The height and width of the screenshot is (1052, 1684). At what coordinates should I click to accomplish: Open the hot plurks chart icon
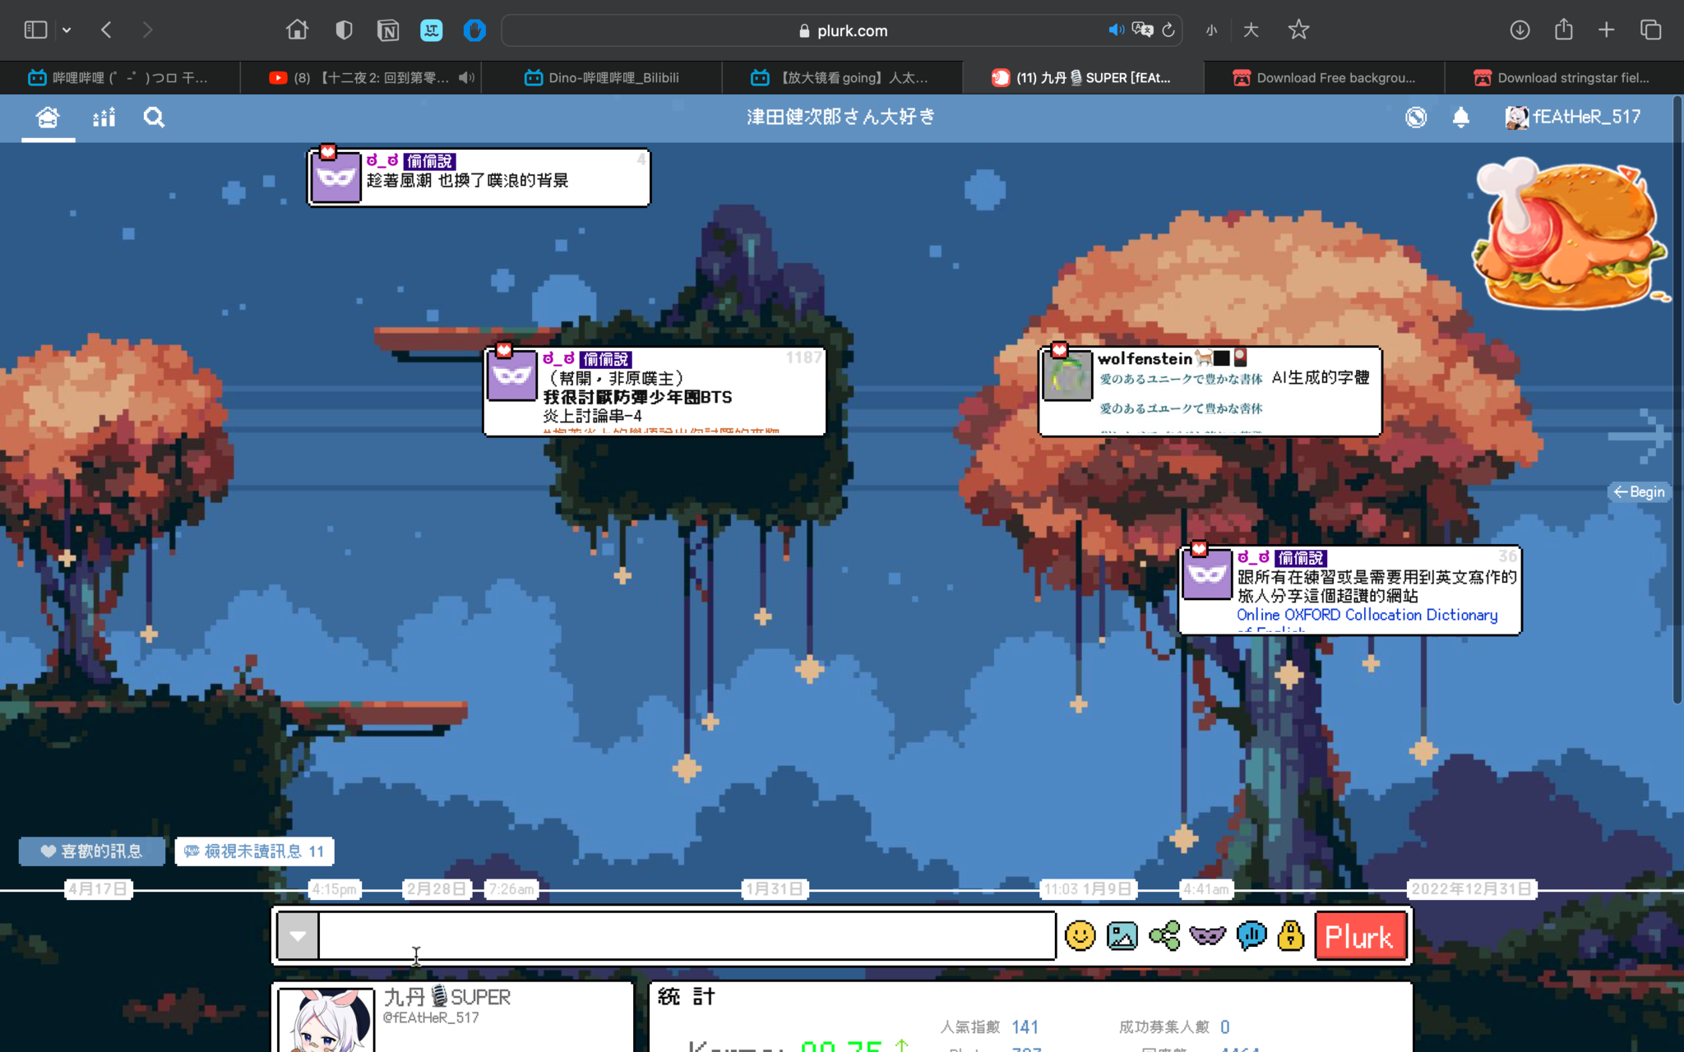tap(104, 118)
